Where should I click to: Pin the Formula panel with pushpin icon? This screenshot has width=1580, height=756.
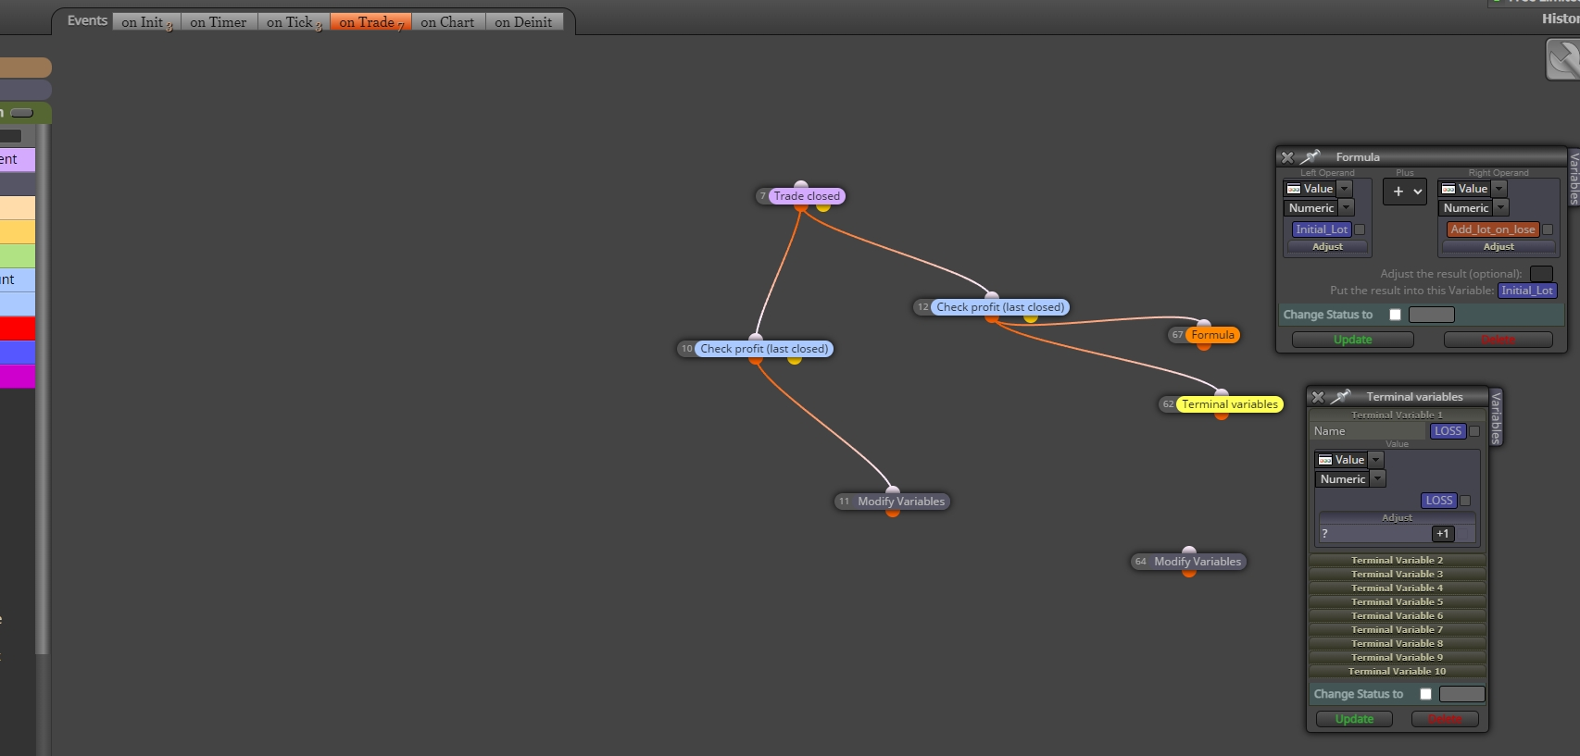[1310, 157]
